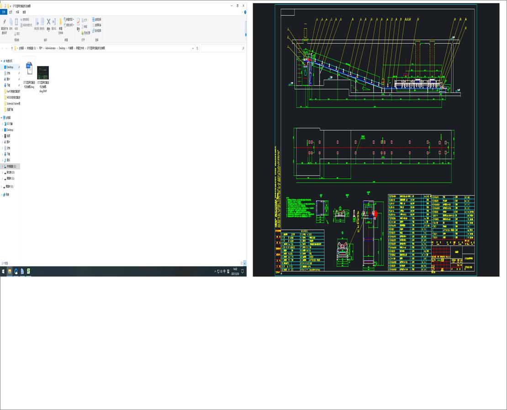Screen dimensions: 507x410
Task: Open the Explorer Help question mark icon
Action: point(245,12)
